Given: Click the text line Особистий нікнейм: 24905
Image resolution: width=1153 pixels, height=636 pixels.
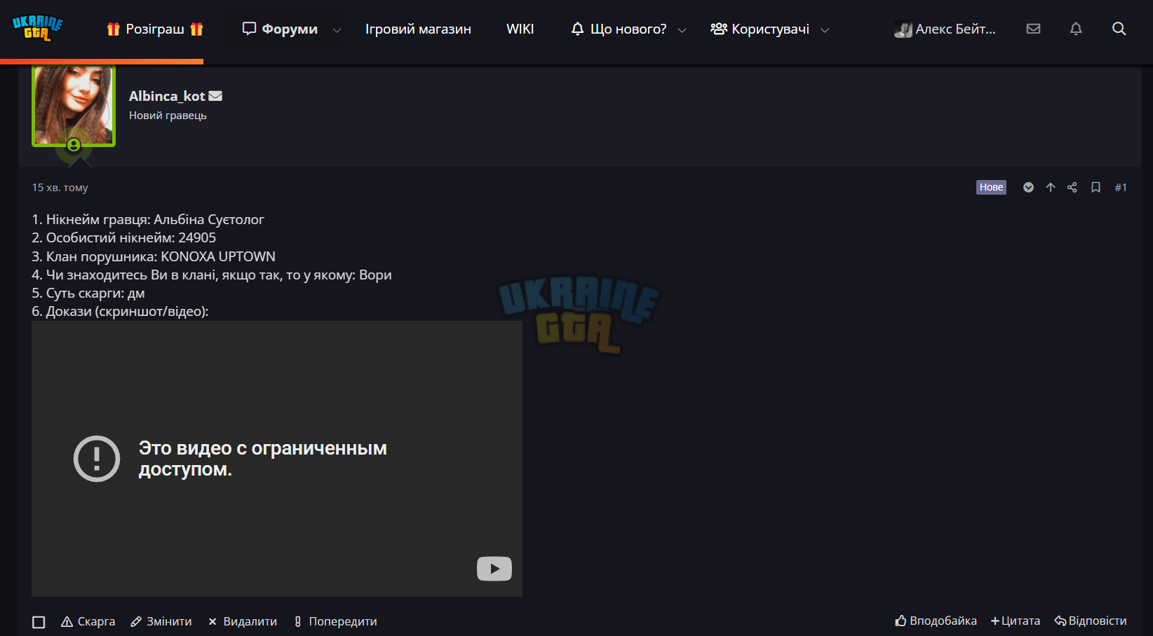Looking at the screenshot, I should pos(124,238).
